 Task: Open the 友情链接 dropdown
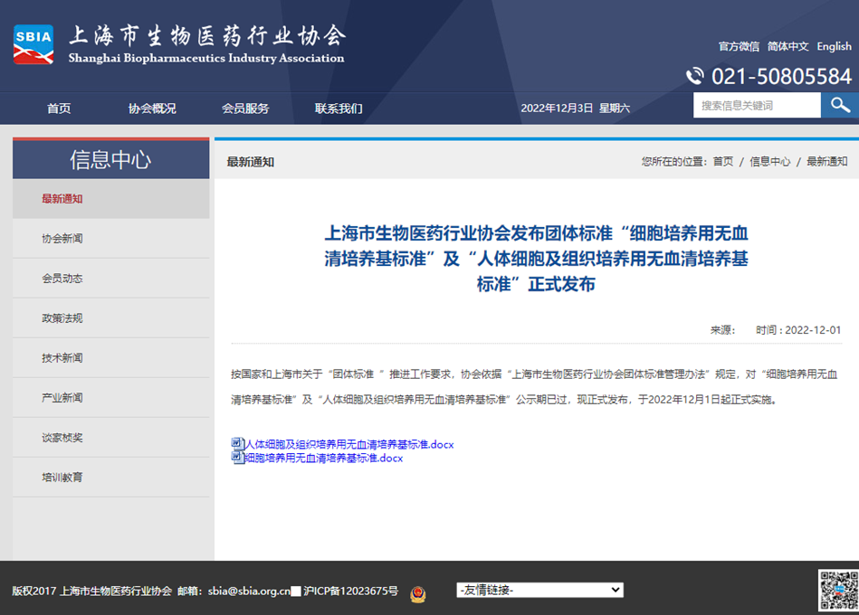pyautogui.click(x=539, y=590)
